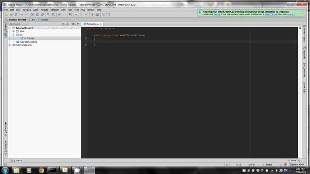This screenshot has height=174, width=310.
Task: Click the Run green arrow icon
Action: pyautogui.click(x=81, y=14)
